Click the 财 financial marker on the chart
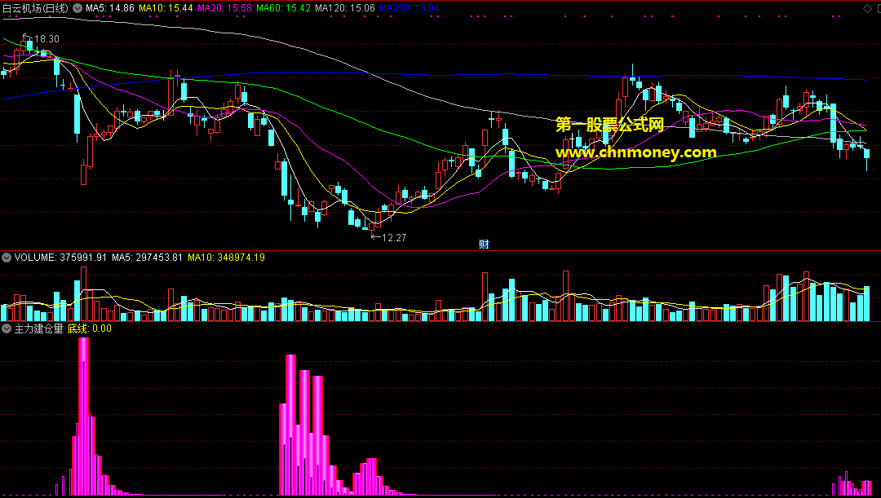Image resolution: width=881 pixels, height=498 pixels. click(x=484, y=245)
